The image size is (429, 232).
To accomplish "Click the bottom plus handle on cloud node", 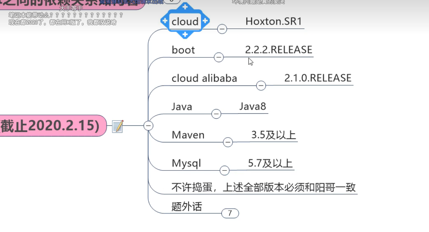I will 185,35.
